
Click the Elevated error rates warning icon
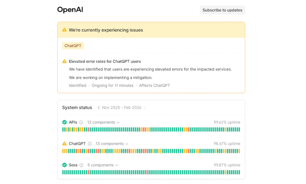[64, 61]
